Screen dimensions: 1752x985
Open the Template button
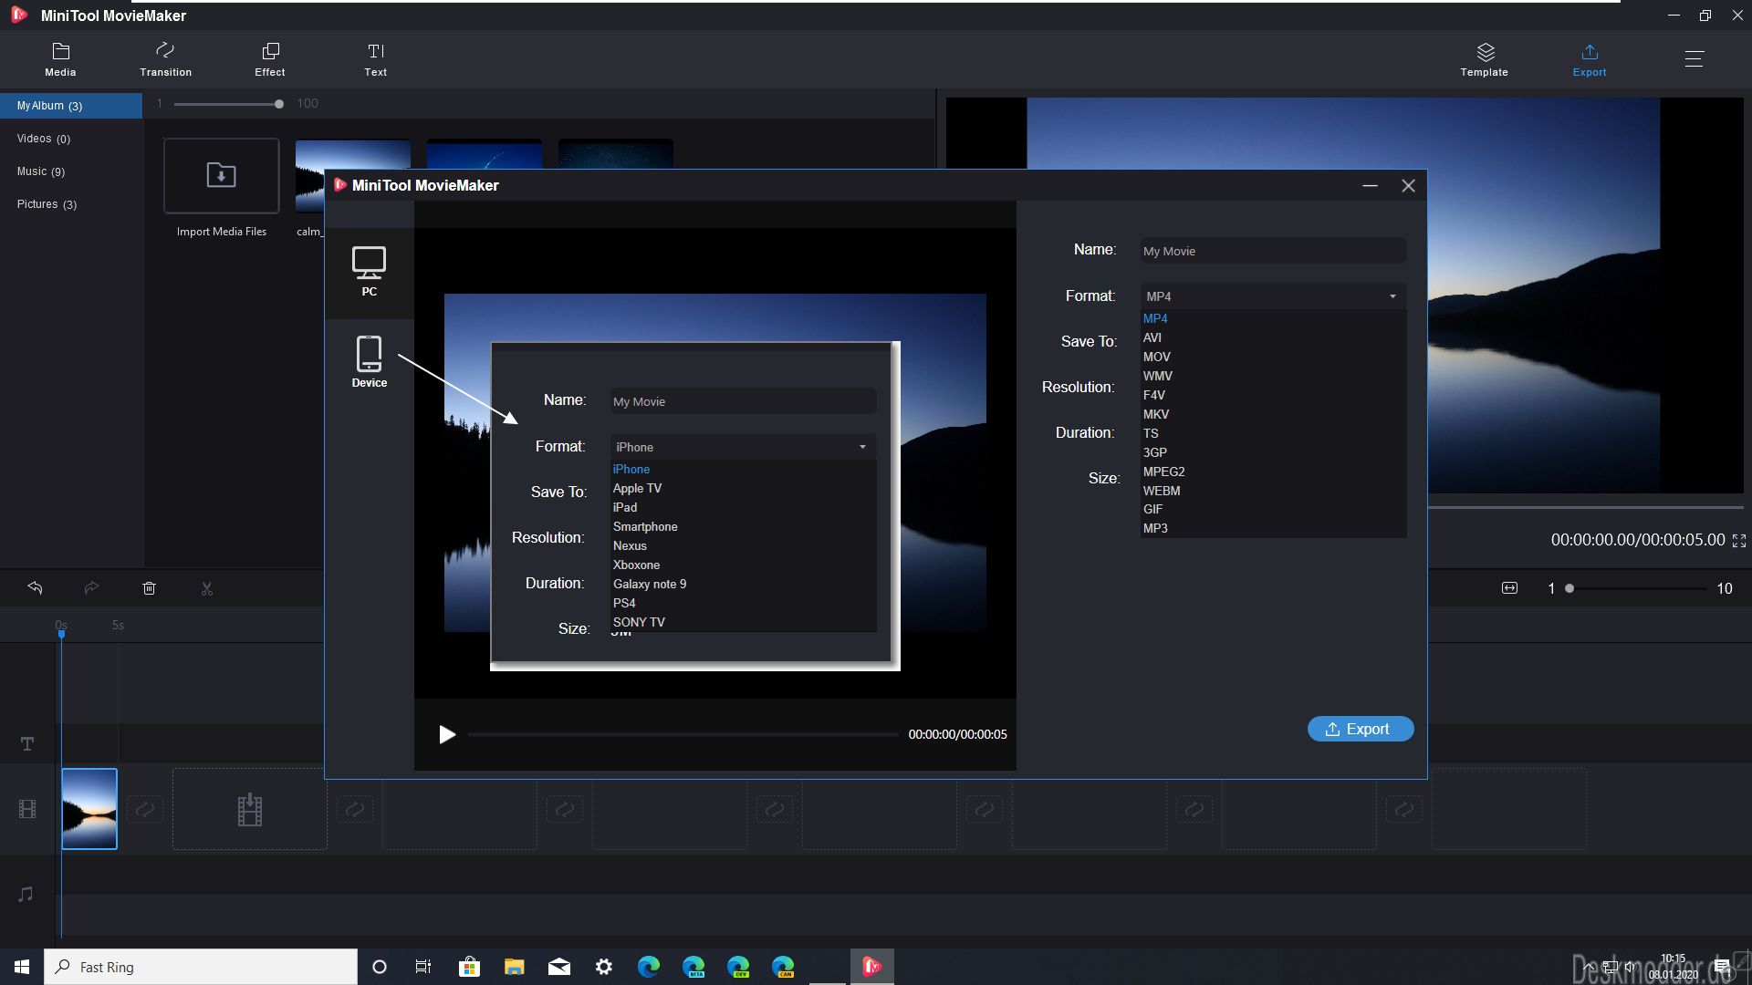click(x=1485, y=59)
